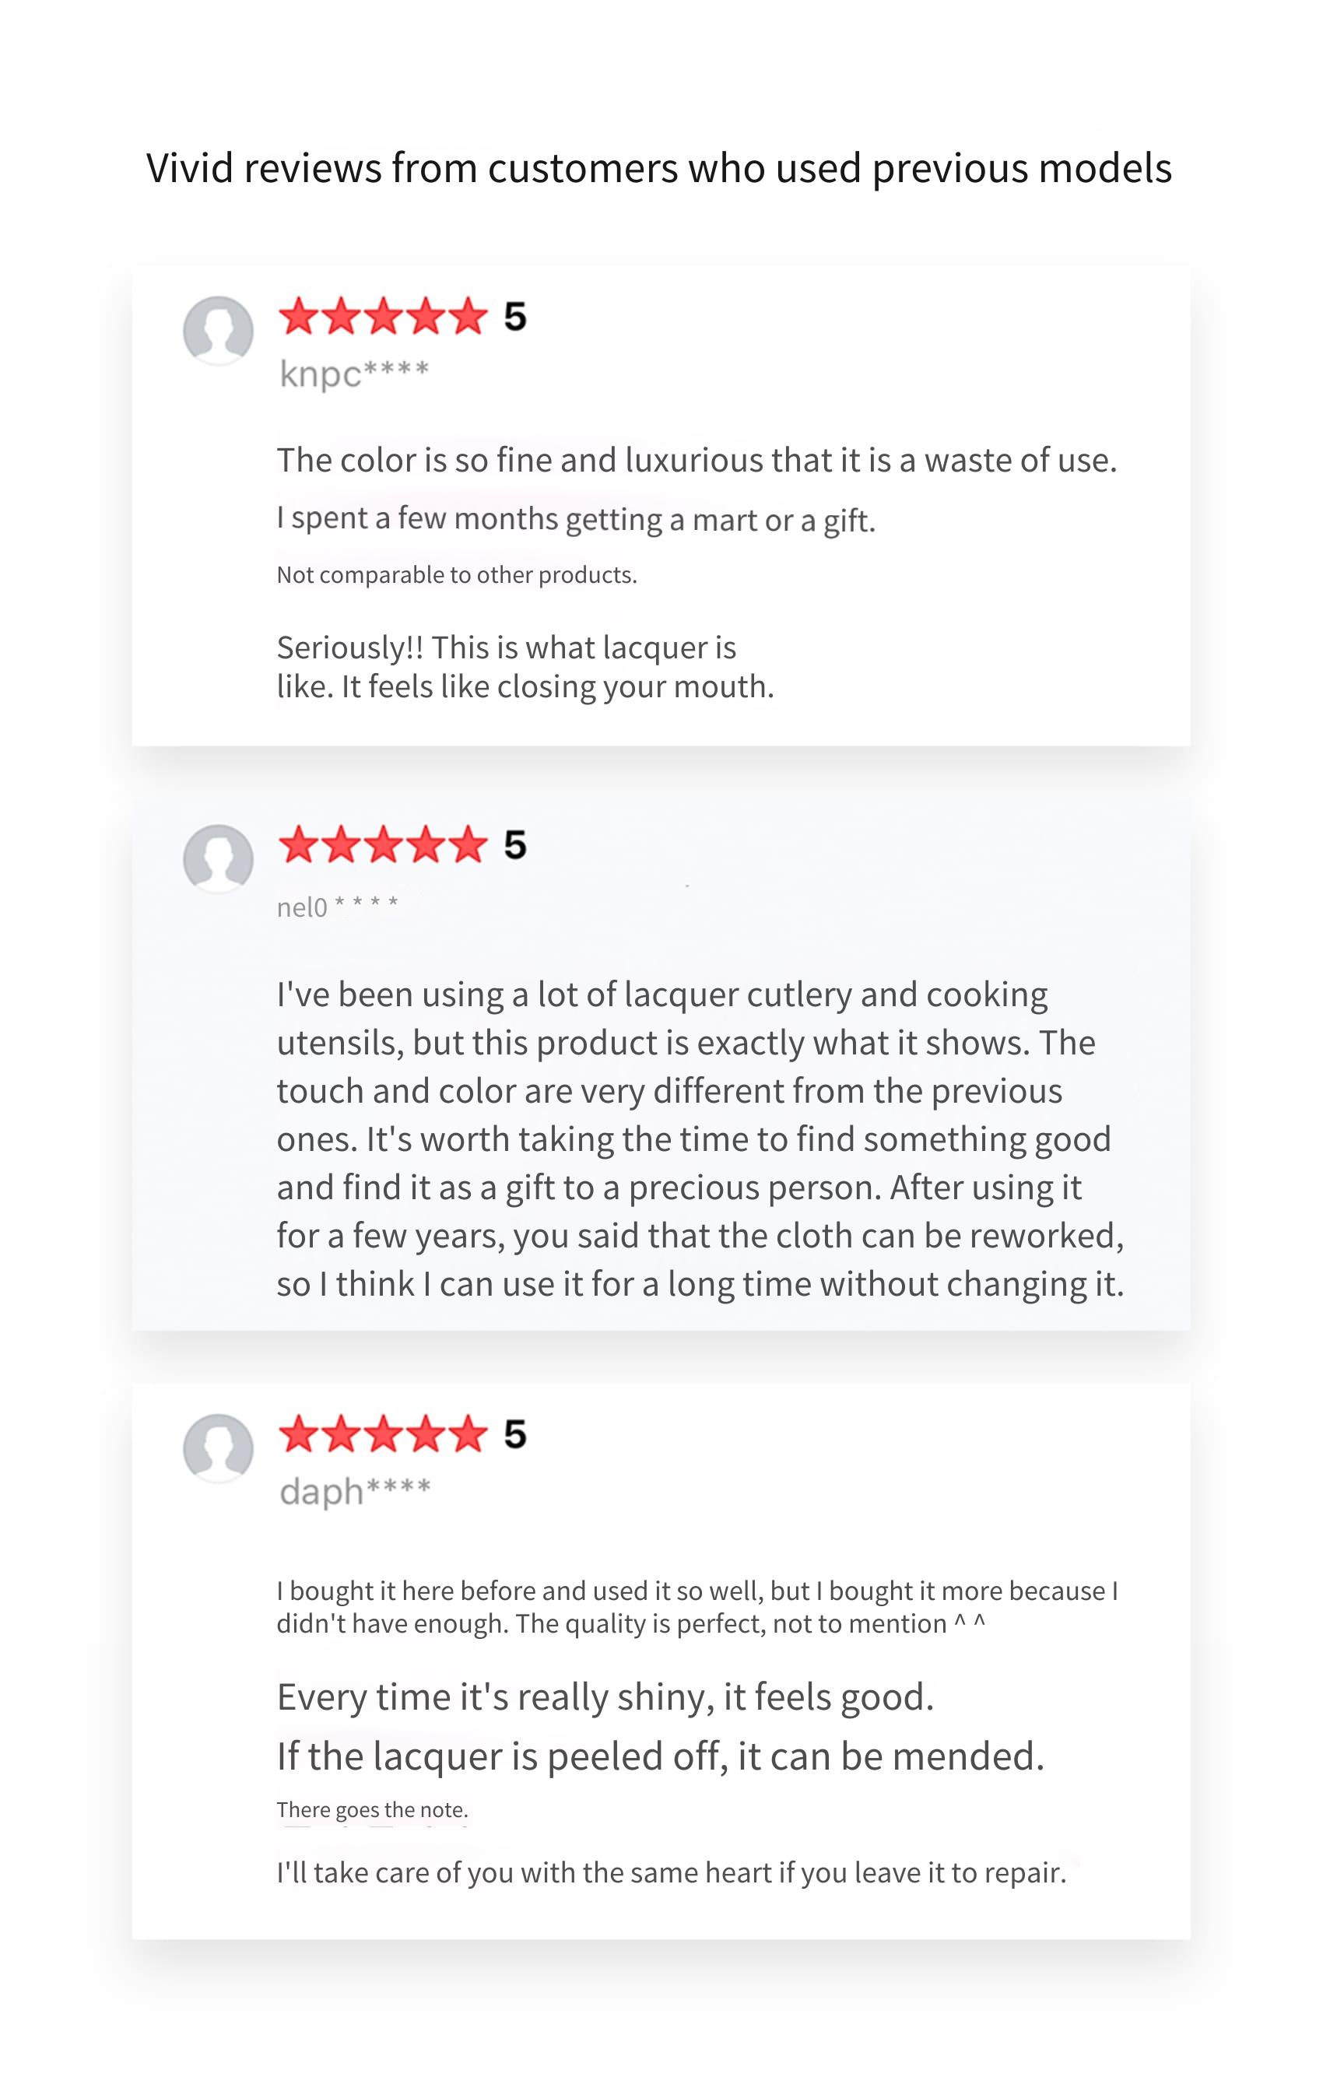Click the rating number 5 beside knpc**** stars

pos(515,317)
